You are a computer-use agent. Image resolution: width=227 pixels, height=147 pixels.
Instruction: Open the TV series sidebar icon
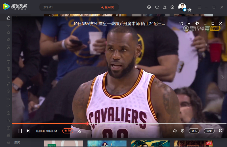[x=9, y=25]
